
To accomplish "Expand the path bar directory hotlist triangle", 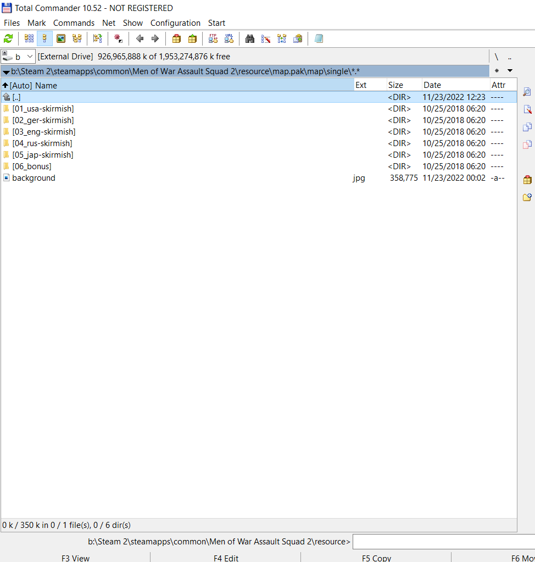I will coord(5,71).
